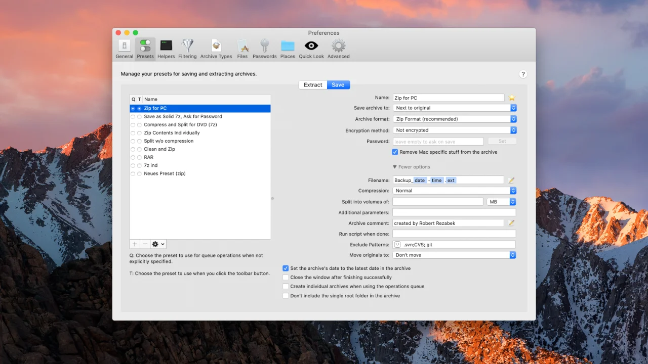Click the Archive comment text field
Image resolution: width=648 pixels, height=364 pixels.
[449, 223]
